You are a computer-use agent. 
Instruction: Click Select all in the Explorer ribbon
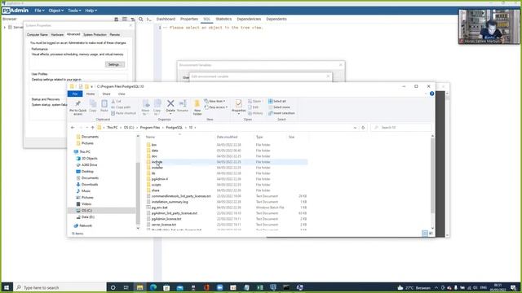[x=277, y=101]
